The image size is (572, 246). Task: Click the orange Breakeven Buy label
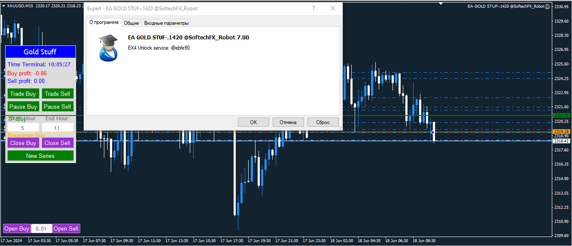coord(26,135)
